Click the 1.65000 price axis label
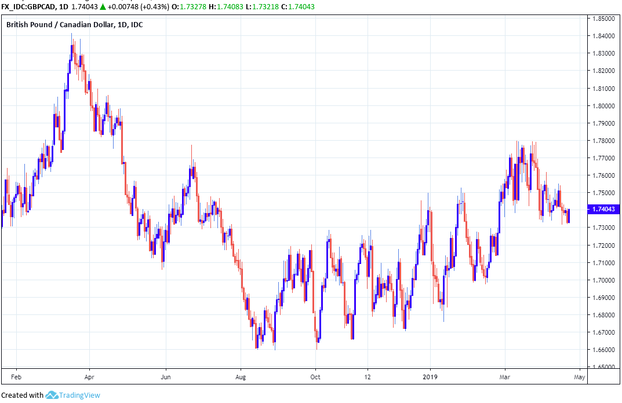This screenshot has width=622, height=403. [603, 367]
